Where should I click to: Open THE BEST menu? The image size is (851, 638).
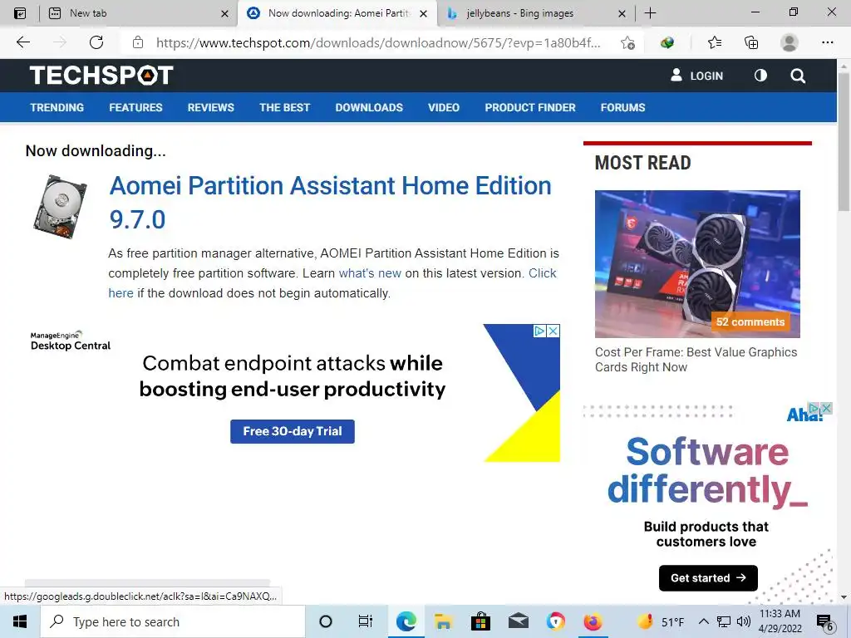(284, 107)
